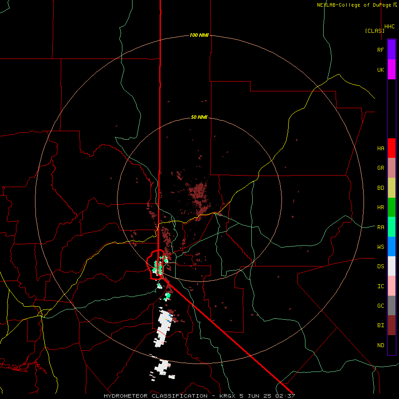The width and height of the screenshot is (399, 399).
Task: Click the Hydrometeor Classification KRGX timestamp caption
Action: (199, 396)
